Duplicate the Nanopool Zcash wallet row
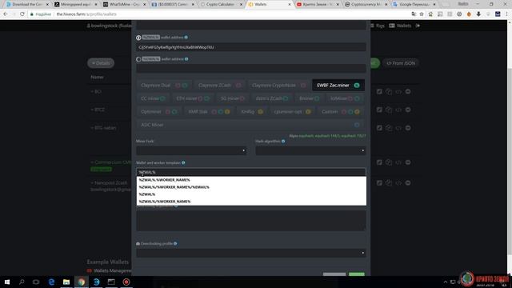Screen dimensions: 512x288 389,183
